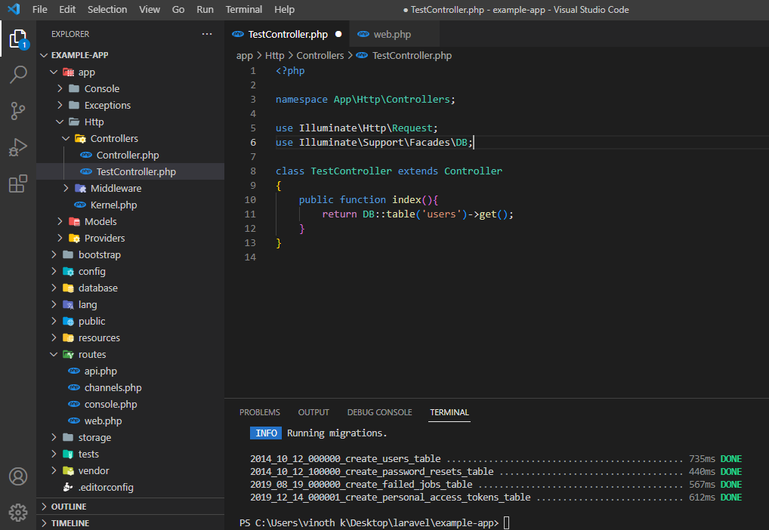Expand the OUTLINE section
Image resolution: width=769 pixels, height=530 pixels.
tap(68, 507)
